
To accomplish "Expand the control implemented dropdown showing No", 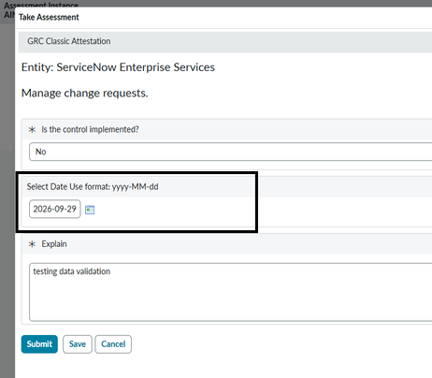I will (231, 152).
